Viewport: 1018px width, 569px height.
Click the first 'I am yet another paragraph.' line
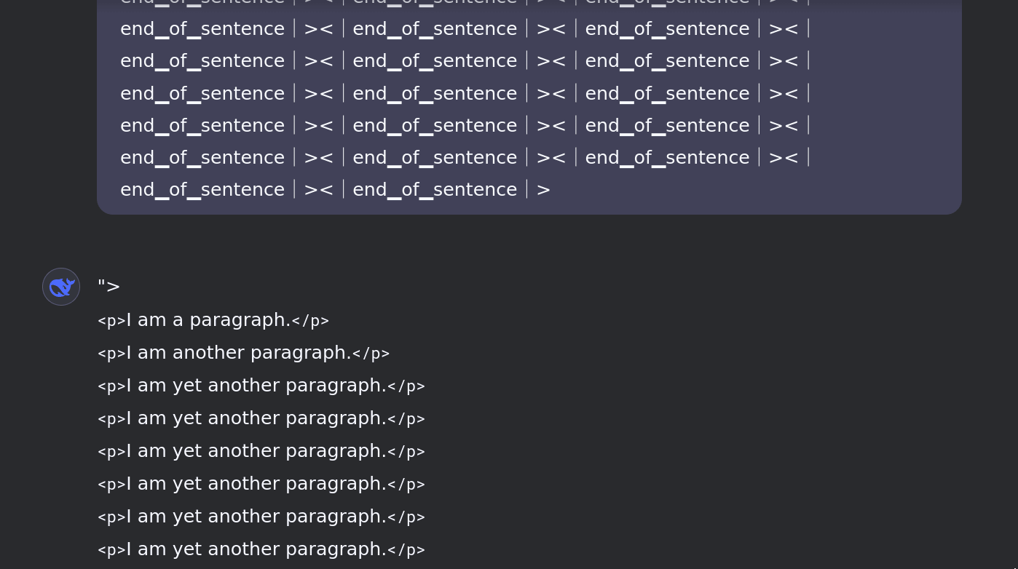coord(261,386)
